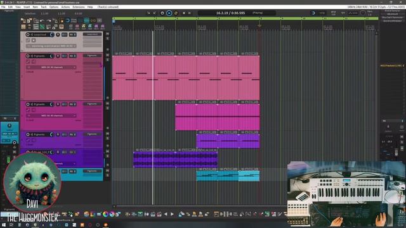
Task: Open FX button on left mixer strip
Action: coord(5,118)
